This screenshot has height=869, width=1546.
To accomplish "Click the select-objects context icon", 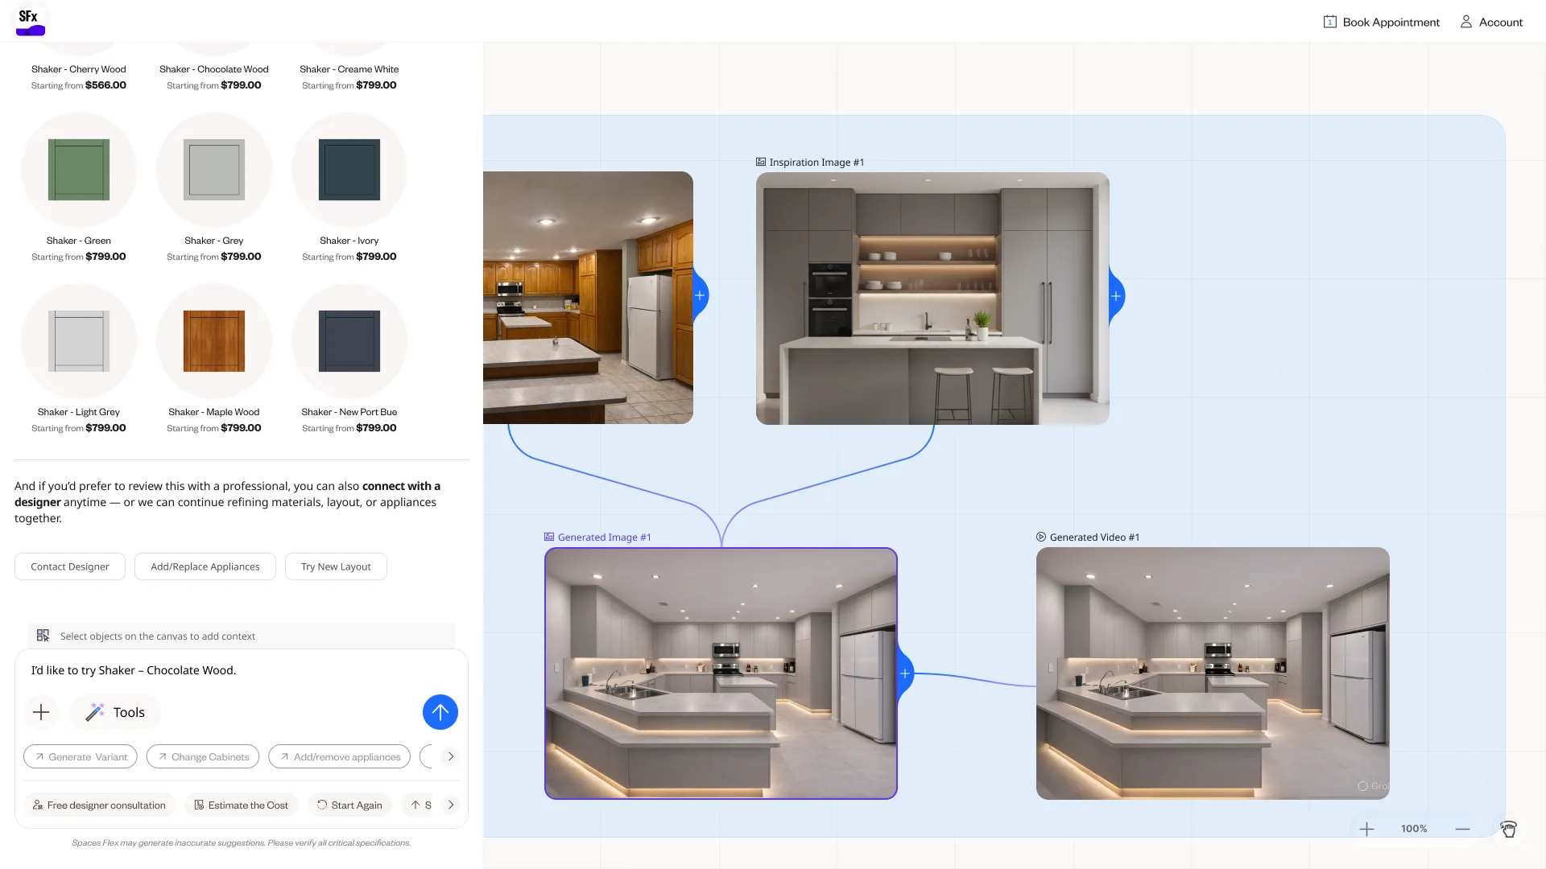I will pyautogui.click(x=43, y=636).
